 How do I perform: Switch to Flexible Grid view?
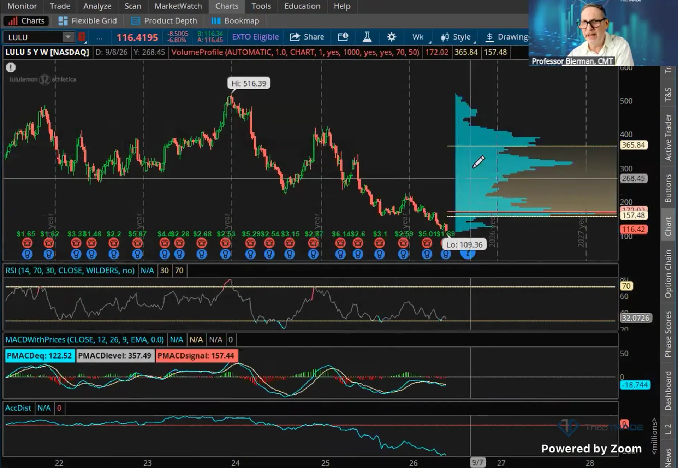point(88,21)
